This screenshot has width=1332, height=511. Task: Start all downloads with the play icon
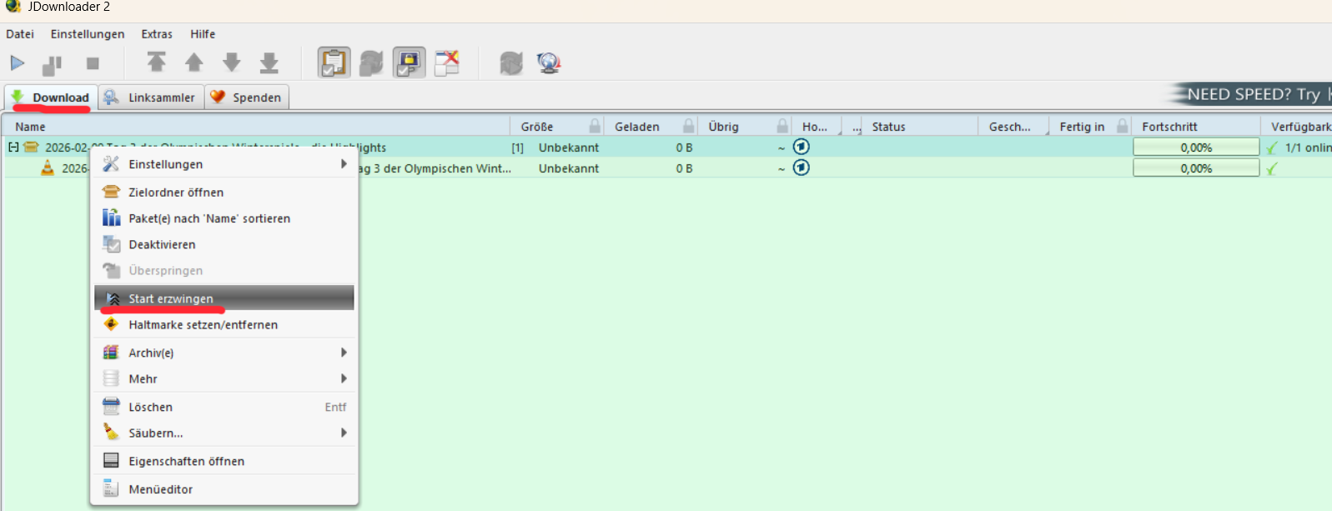tap(17, 63)
